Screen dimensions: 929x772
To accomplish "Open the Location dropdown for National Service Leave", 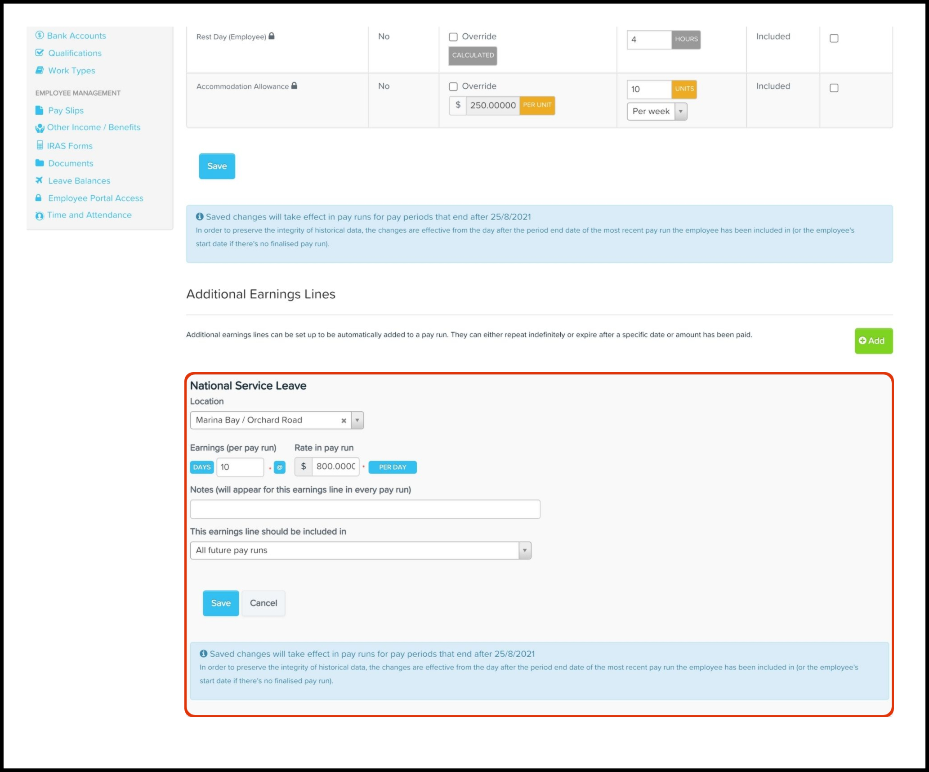I will pos(357,420).
